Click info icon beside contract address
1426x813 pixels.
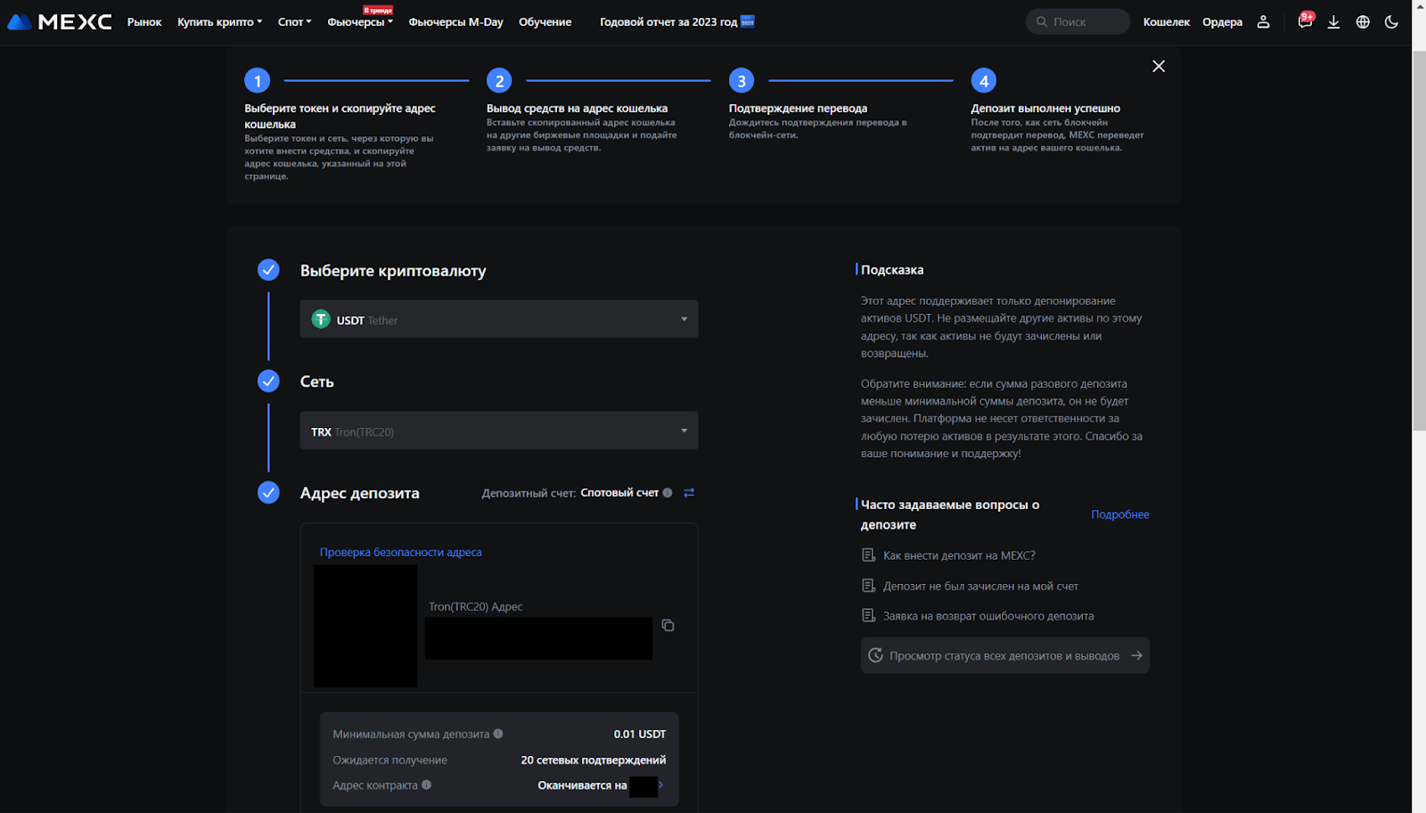[427, 784]
